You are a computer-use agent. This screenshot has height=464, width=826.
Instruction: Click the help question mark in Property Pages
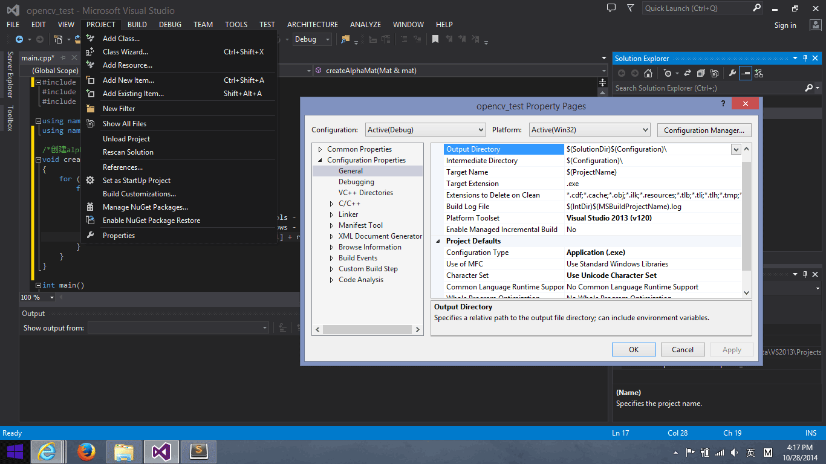coord(723,104)
